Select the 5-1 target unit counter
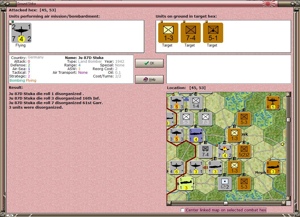Viewport: 300px width, 217px height. [213, 33]
